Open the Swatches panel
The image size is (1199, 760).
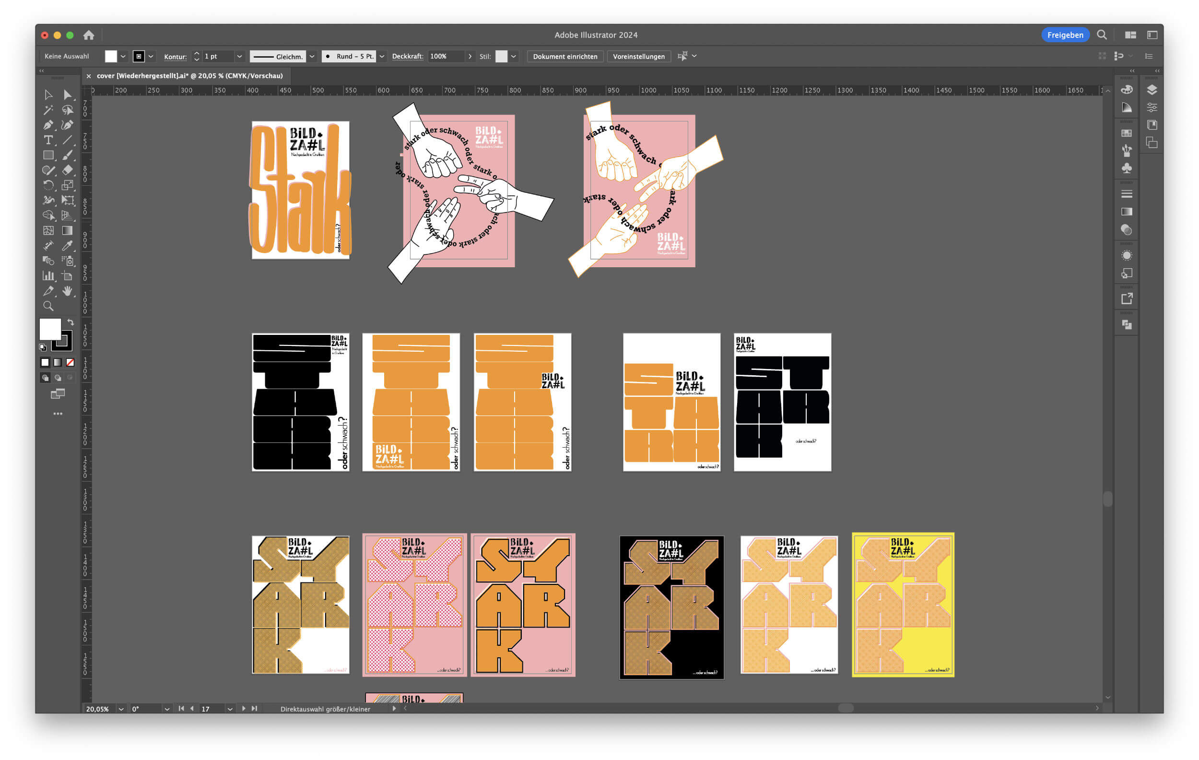(1126, 133)
